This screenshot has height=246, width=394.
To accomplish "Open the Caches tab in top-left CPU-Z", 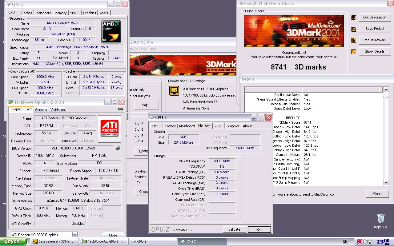I will tap(26, 13).
